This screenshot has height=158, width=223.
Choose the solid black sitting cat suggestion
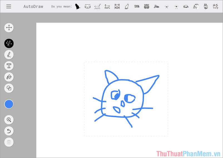point(78,6)
